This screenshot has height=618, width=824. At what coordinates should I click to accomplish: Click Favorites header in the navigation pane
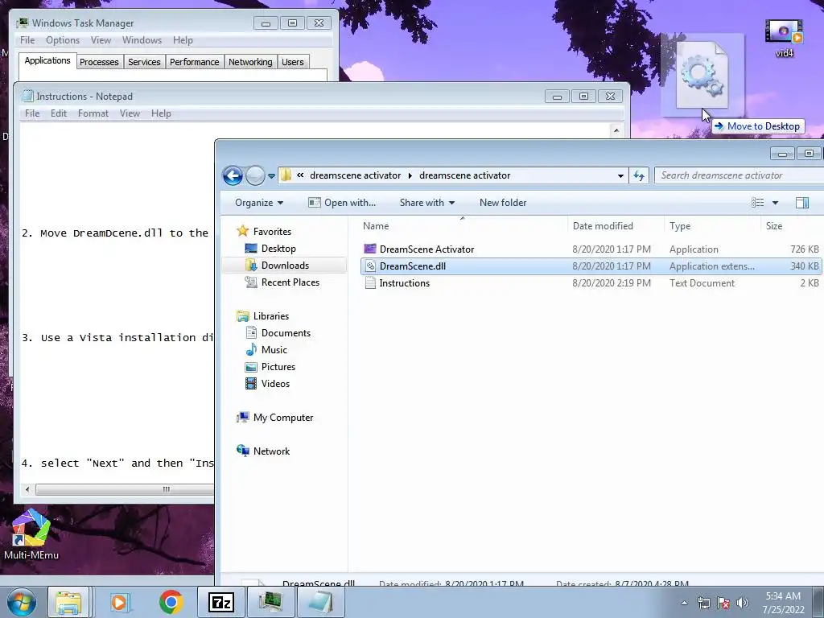click(272, 231)
